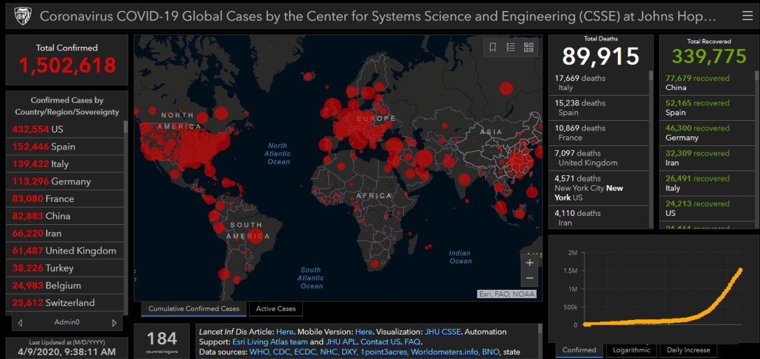Go to previous Admin level with left arrow

[x=20, y=323]
